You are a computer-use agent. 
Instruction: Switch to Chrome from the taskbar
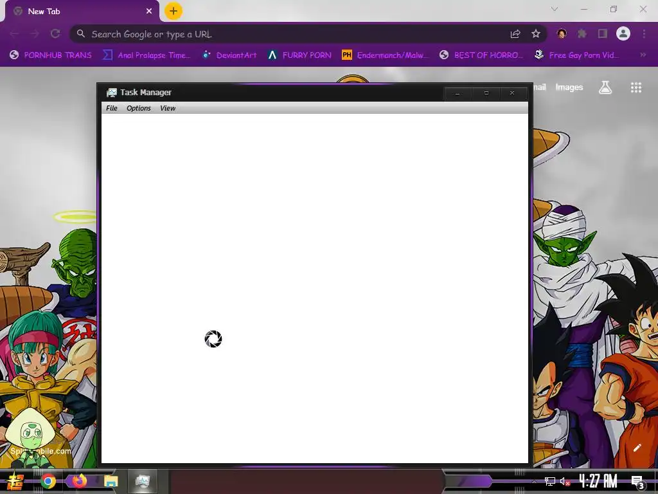pyautogui.click(x=48, y=481)
